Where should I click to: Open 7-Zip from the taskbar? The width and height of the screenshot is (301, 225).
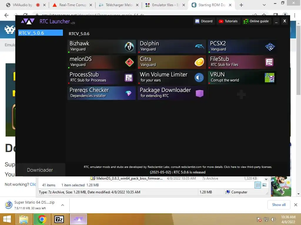pos(59,219)
